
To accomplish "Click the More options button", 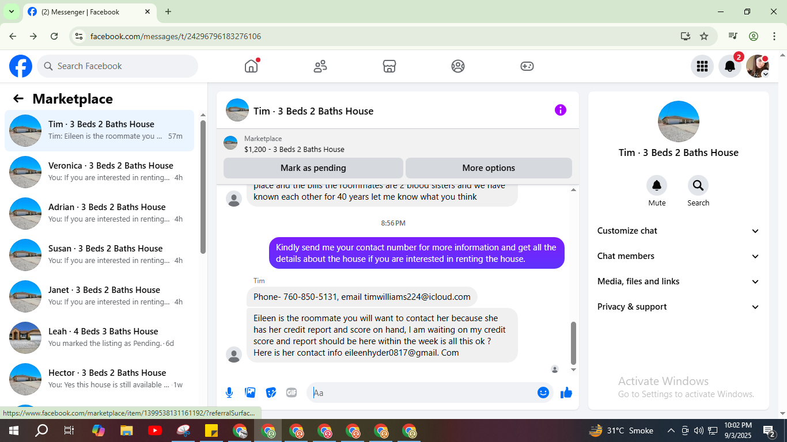I will 489,168.
